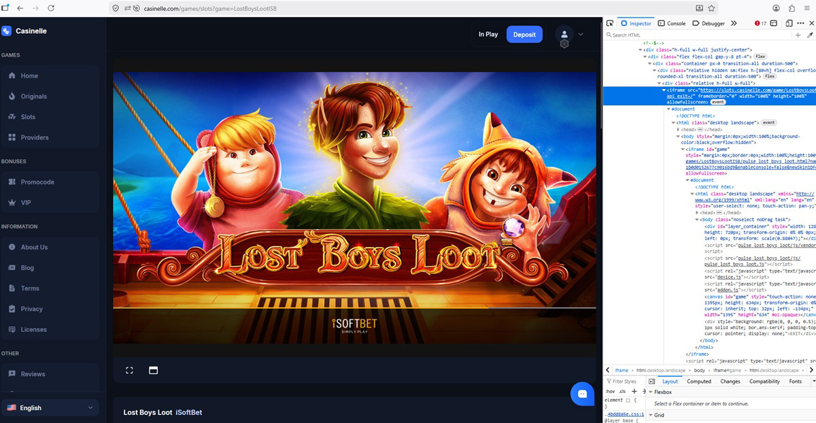Toggle flex badge on gap-y-8 div
This screenshot has width=816, height=423.
point(760,56)
